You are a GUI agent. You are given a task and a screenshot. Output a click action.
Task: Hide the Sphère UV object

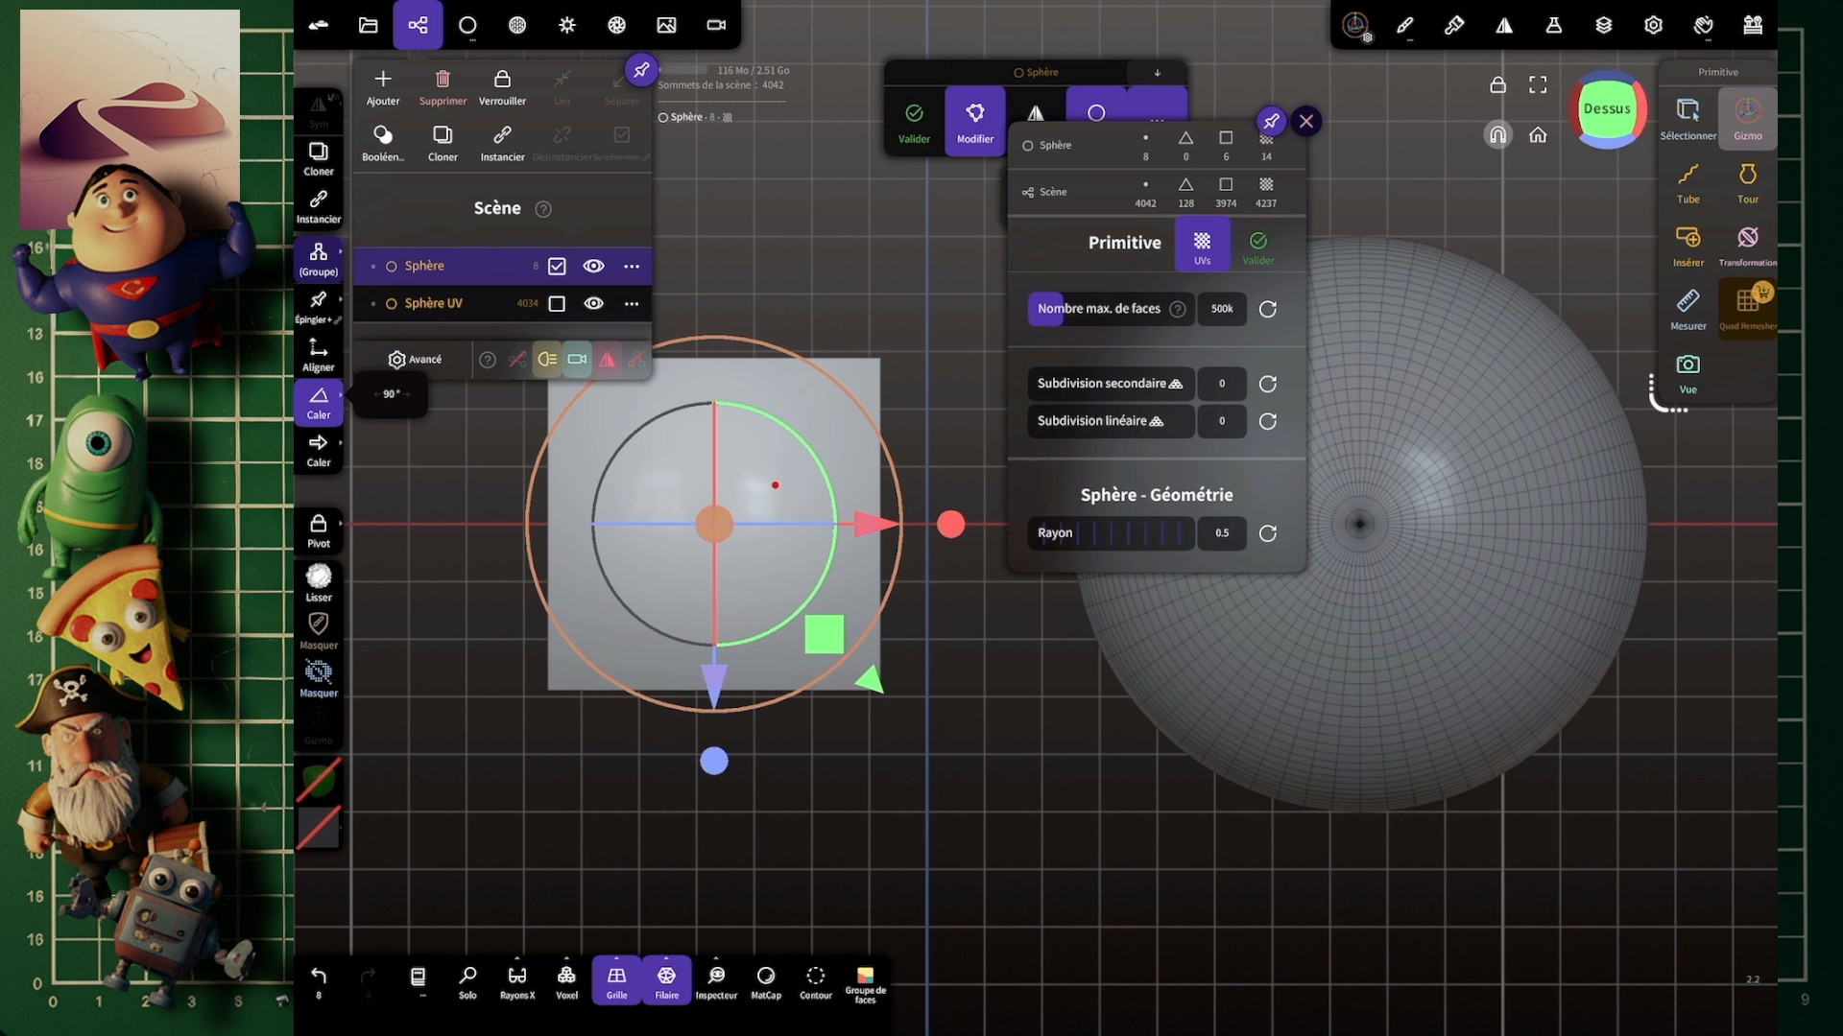pos(593,304)
